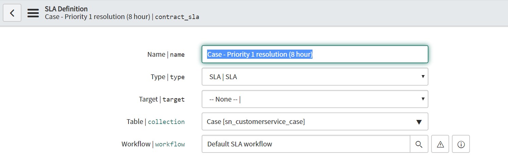Open the 'workflow' label link
The width and height of the screenshot is (508, 160).
pyautogui.click(x=170, y=144)
